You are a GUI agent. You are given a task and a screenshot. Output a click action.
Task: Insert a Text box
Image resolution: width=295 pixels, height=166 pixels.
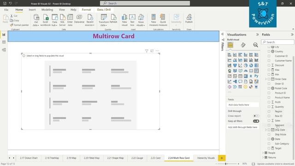(x=132, y=20)
